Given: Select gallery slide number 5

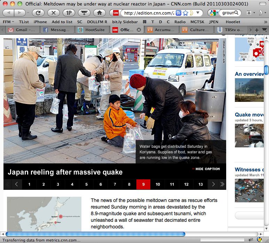Looking at the screenshot, I should pos(86,184).
